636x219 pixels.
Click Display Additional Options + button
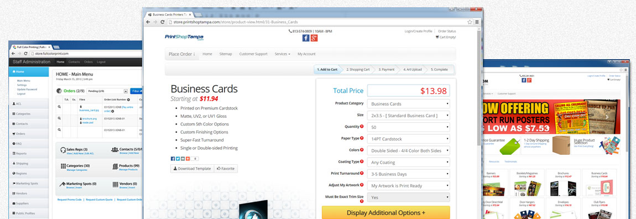coord(385,212)
